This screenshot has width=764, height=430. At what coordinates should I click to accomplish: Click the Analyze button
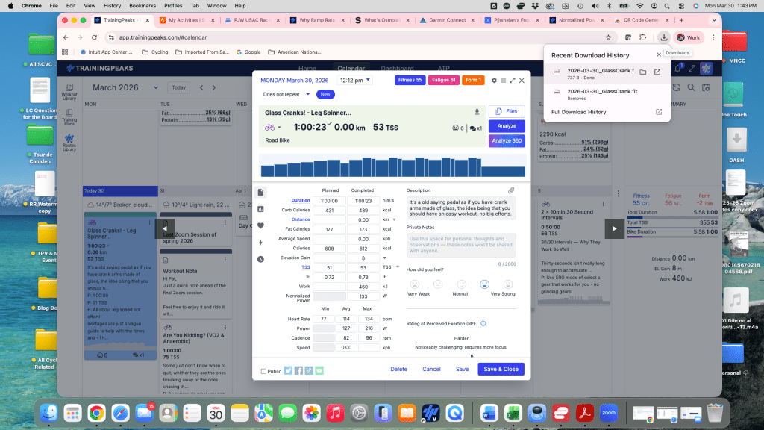507,126
